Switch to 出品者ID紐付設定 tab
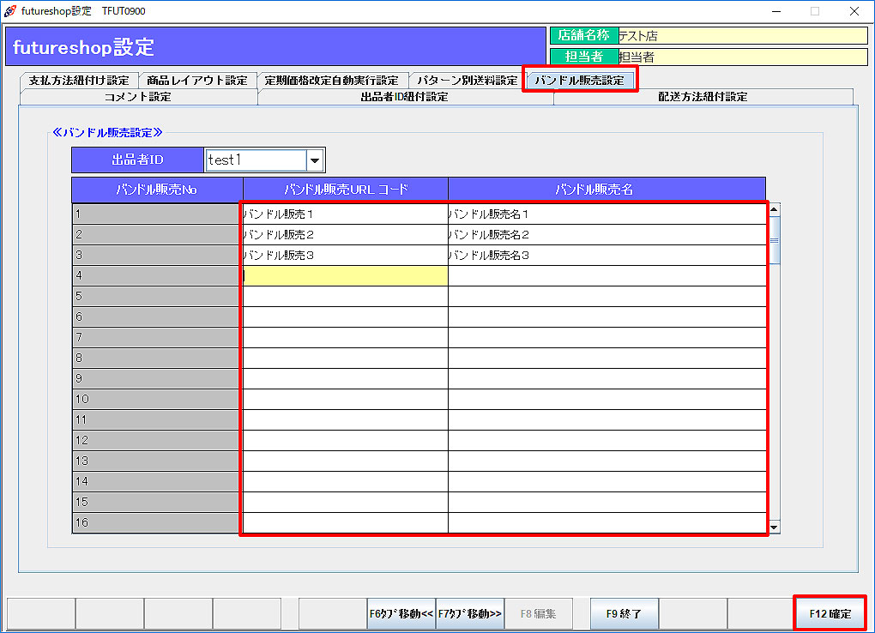Viewport: 875px width, 633px height. (x=405, y=97)
